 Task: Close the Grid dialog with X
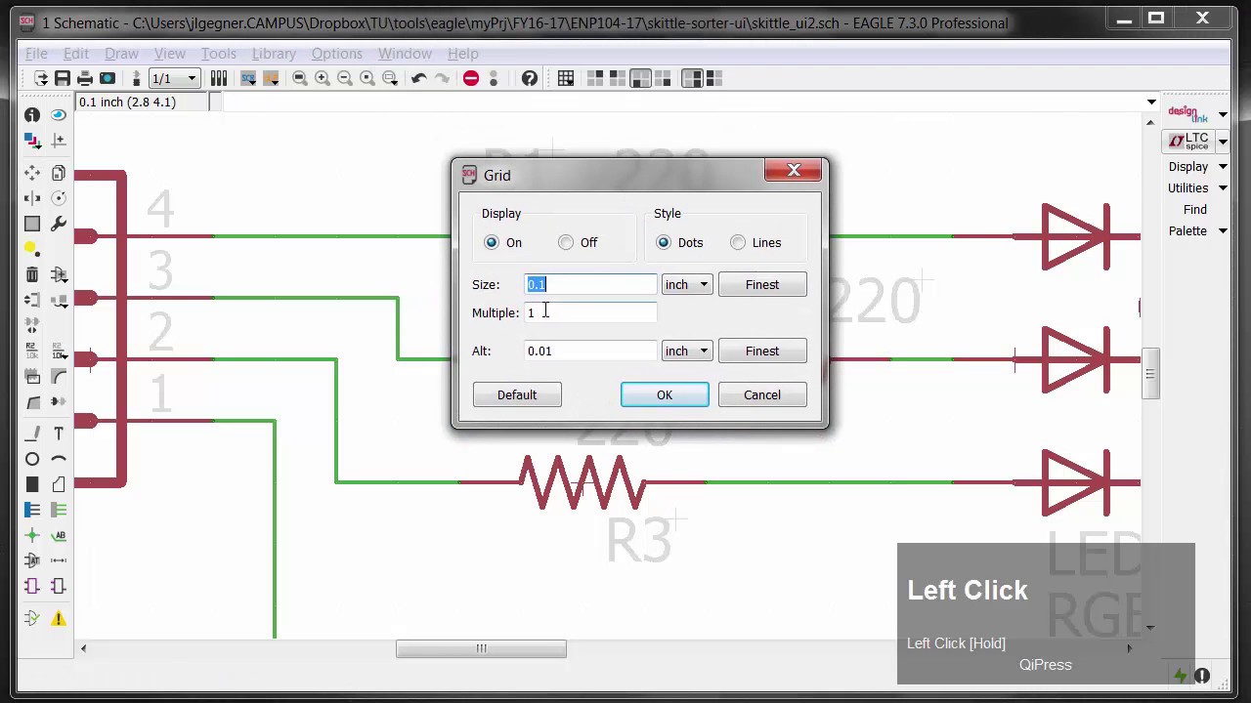pos(794,171)
